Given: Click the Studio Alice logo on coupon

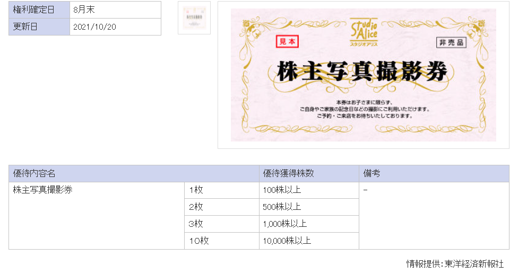Looking at the screenshot, I should click(x=364, y=32).
